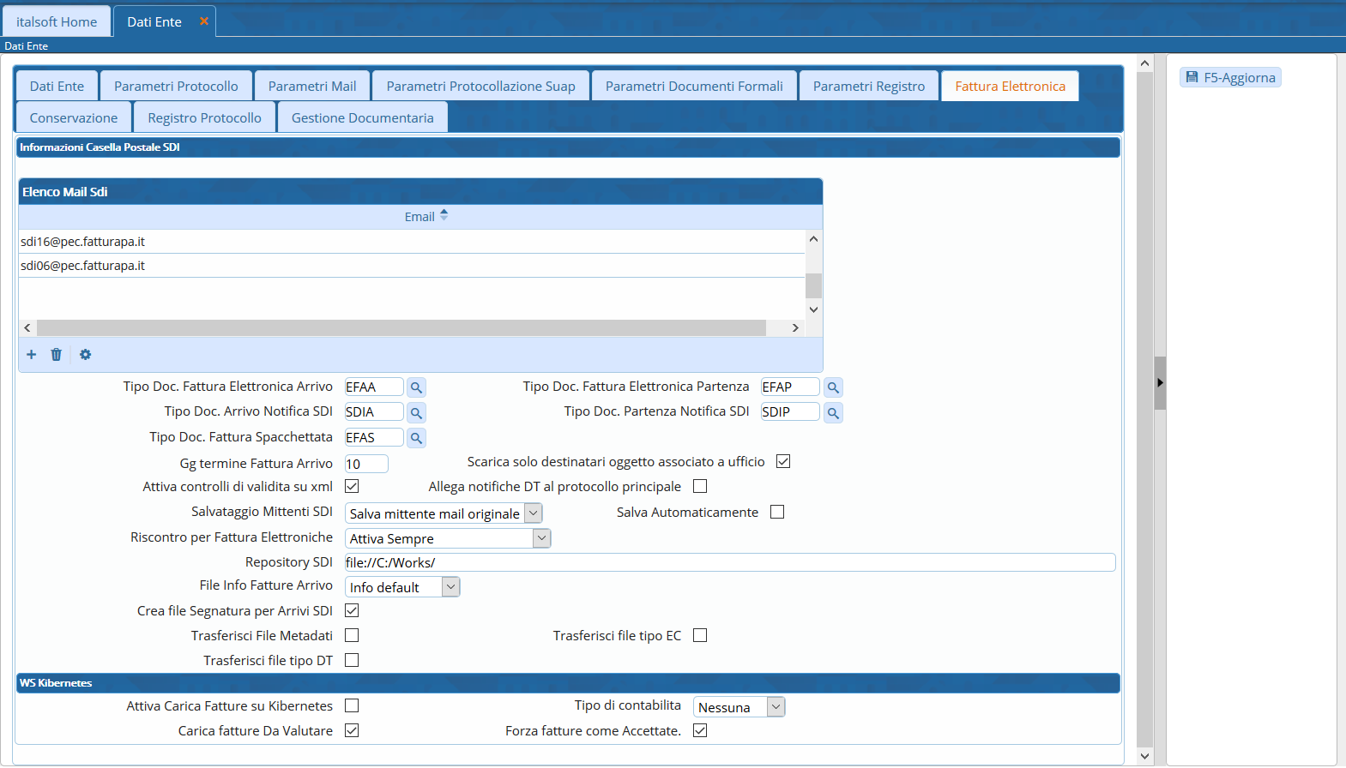
Task: Close the Dati Ente tab
Action: [x=204, y=21]
